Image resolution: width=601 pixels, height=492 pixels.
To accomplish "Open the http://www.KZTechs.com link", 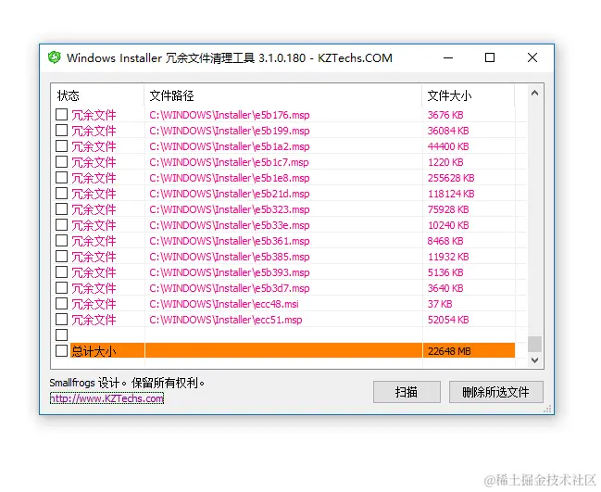I will click(x=106, y=398).
